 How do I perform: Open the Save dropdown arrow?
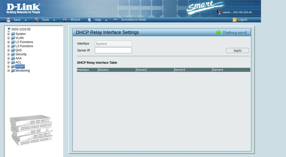25,20
